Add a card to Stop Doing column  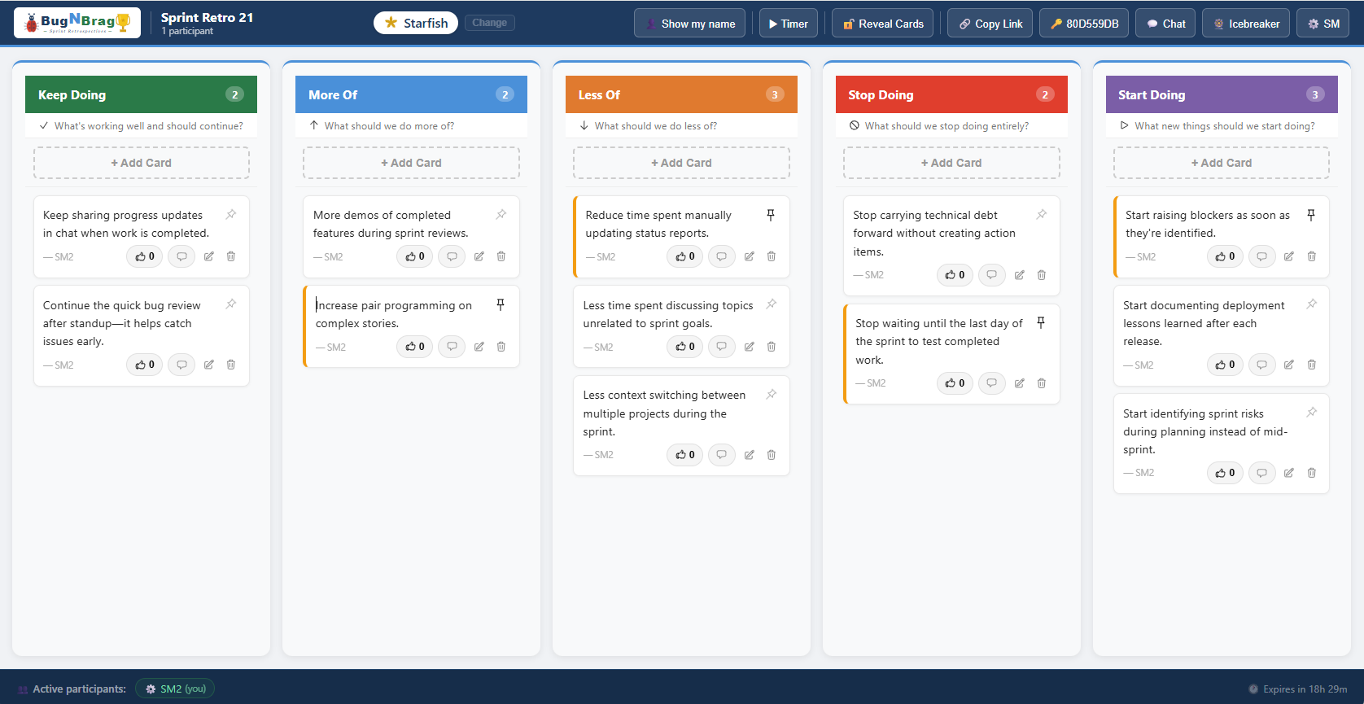tap(951, 163)
